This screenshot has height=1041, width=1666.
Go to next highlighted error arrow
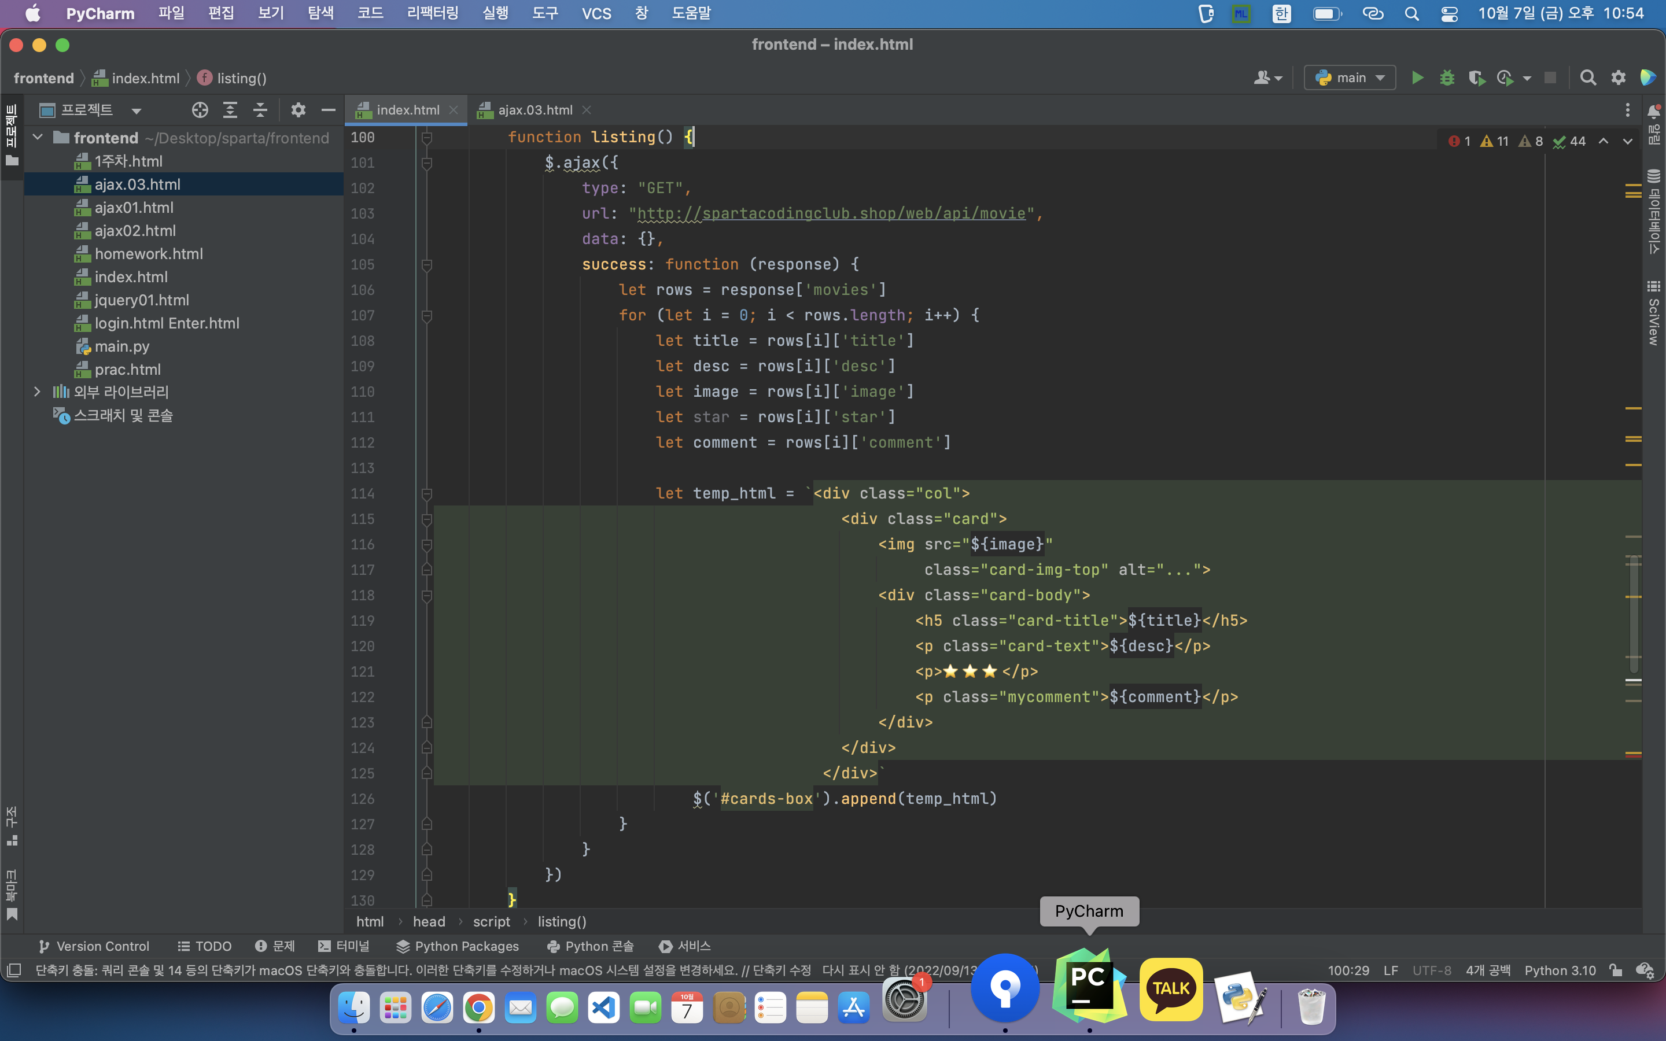[x=1627, y=141]
